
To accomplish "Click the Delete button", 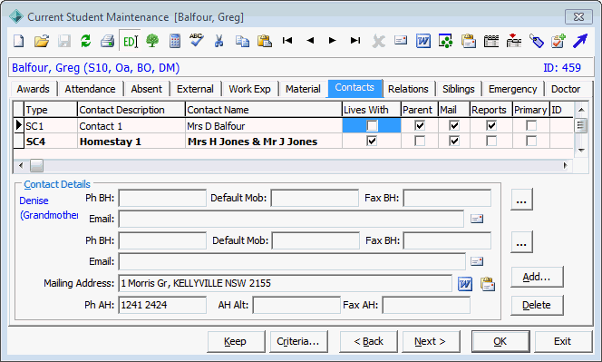I will click(537, 305).
